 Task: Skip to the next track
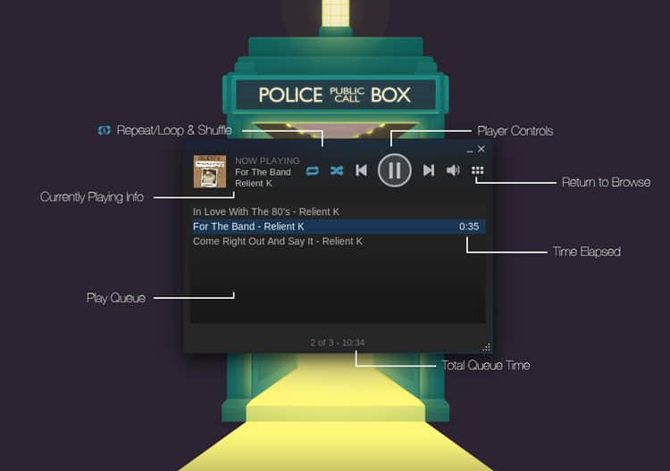click(428, 170)
